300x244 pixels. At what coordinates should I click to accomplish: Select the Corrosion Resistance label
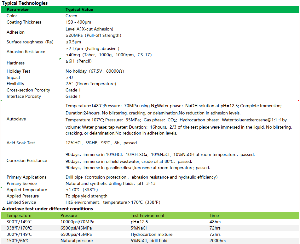click(x=27, y=160)
